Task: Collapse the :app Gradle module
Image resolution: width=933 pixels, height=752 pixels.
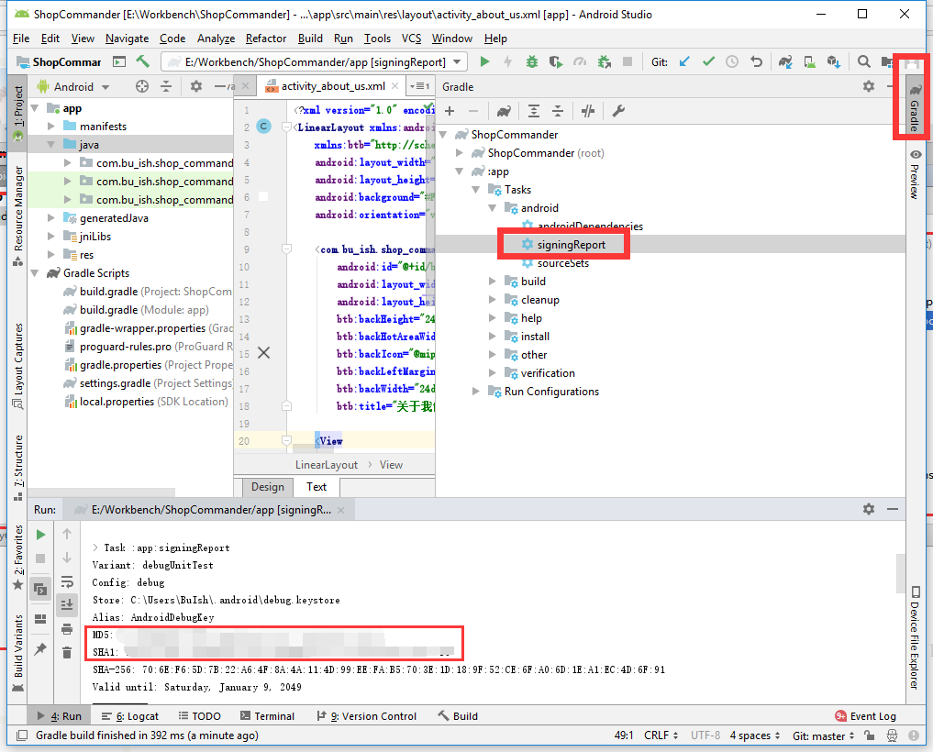Action: pyautogui.click(x=459, y=171)
